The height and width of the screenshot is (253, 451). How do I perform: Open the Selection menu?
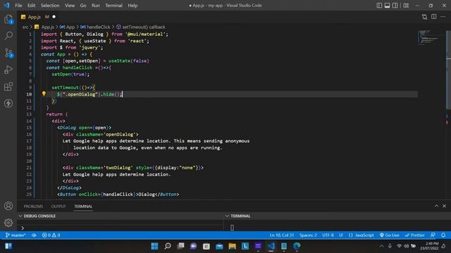(x=50, y=6)
